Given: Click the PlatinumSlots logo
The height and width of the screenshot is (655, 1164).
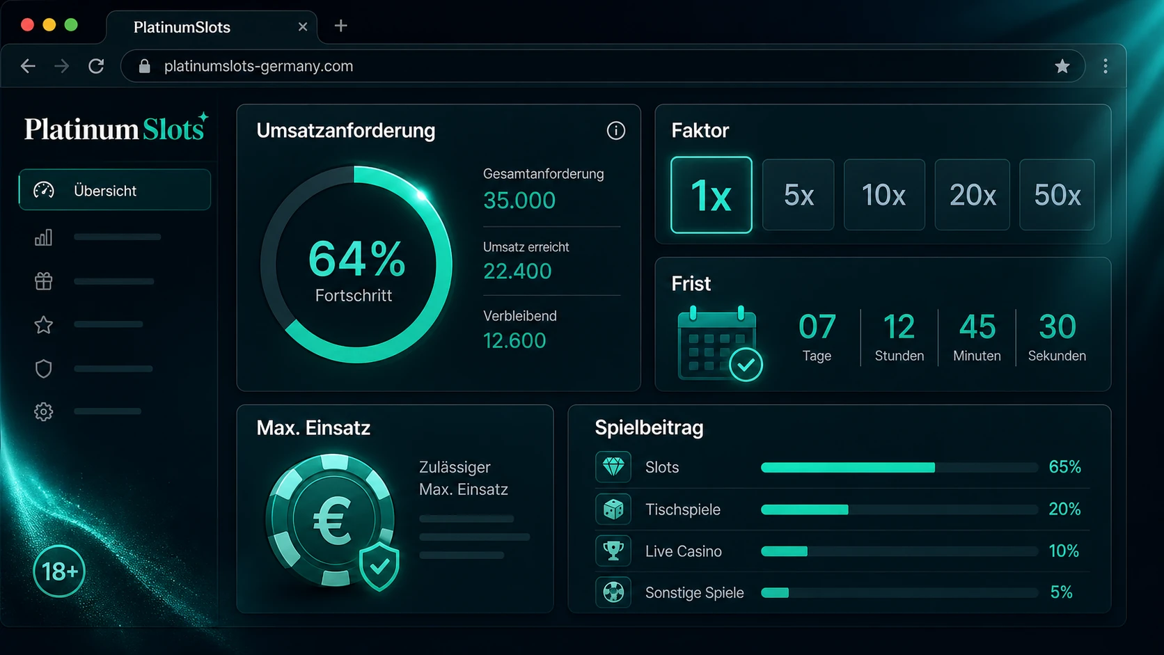Looking at the screenshot, I should [116, 128].
